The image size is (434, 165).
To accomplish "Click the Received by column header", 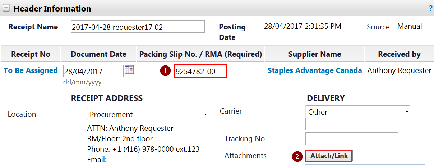I will pos(399,54).
